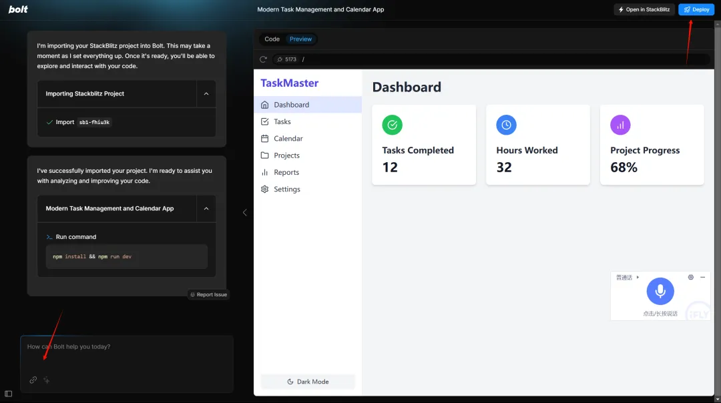
Task: Collapse the Importing Stackblitz Project section
Action: point(206,93)
